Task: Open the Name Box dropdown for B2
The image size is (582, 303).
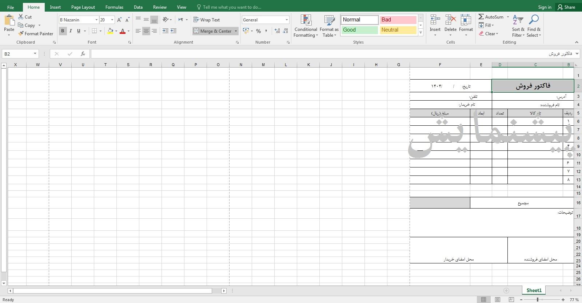Action: pyautogui.click(x=35, y=54)
